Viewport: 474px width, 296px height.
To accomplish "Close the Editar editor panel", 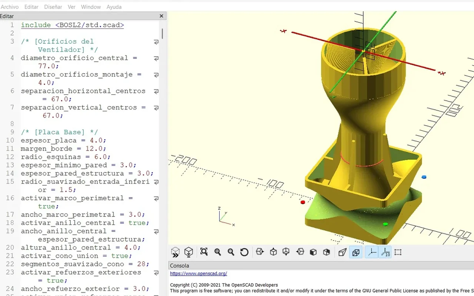I will (161, 16).
